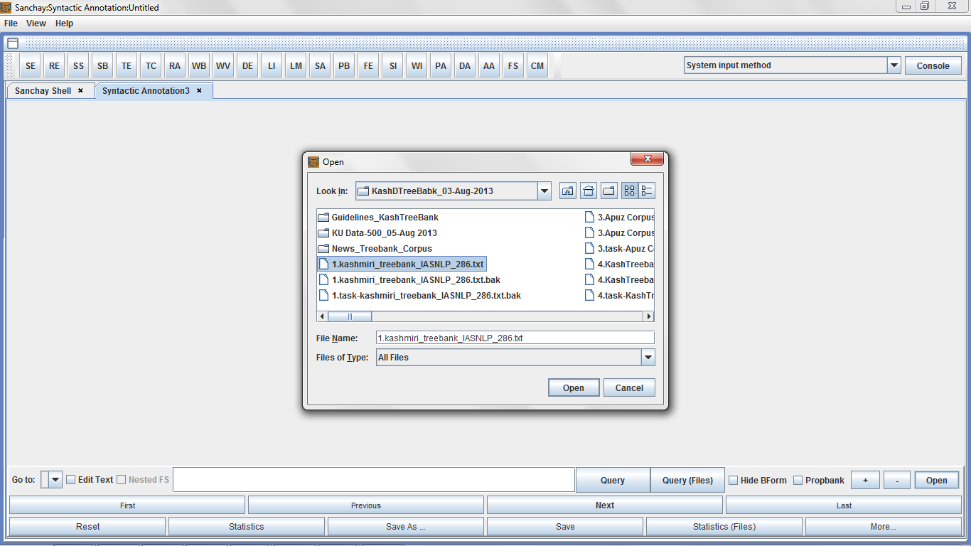Close the Sanchay Shell tab
This screenshot has width=971, height=546.
[80, 91]
